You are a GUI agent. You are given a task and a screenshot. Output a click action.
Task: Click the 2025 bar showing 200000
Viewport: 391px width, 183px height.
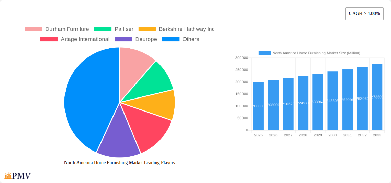(x=258, y=106)
